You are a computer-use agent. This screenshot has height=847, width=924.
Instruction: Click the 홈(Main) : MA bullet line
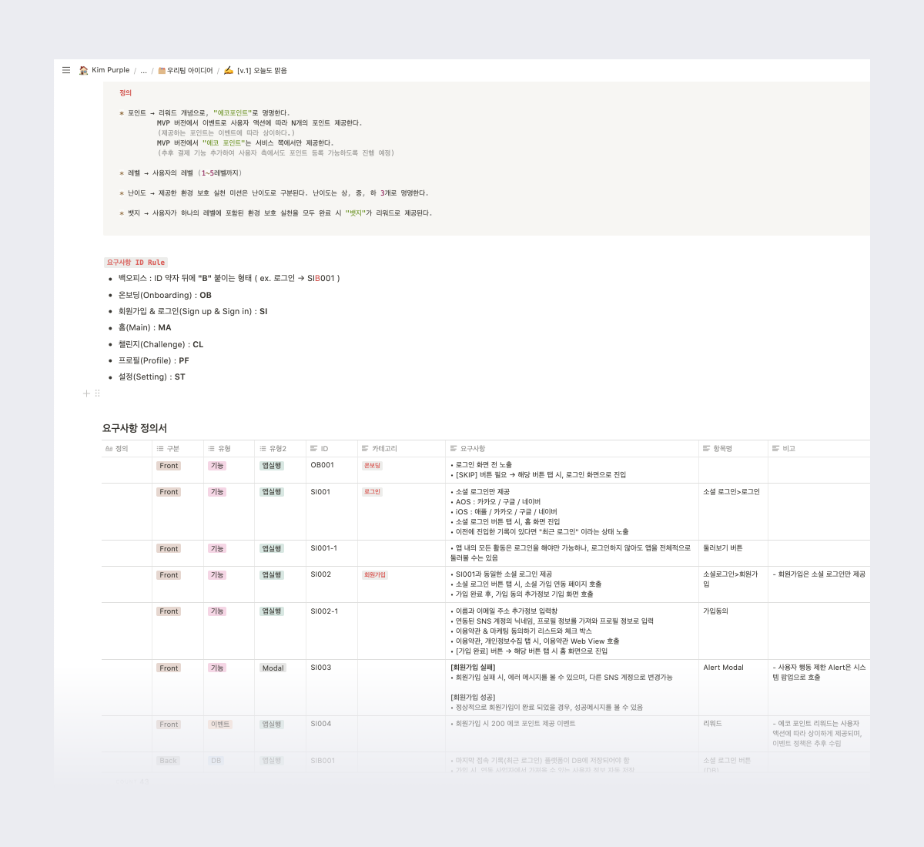click(x=145, y=327)
